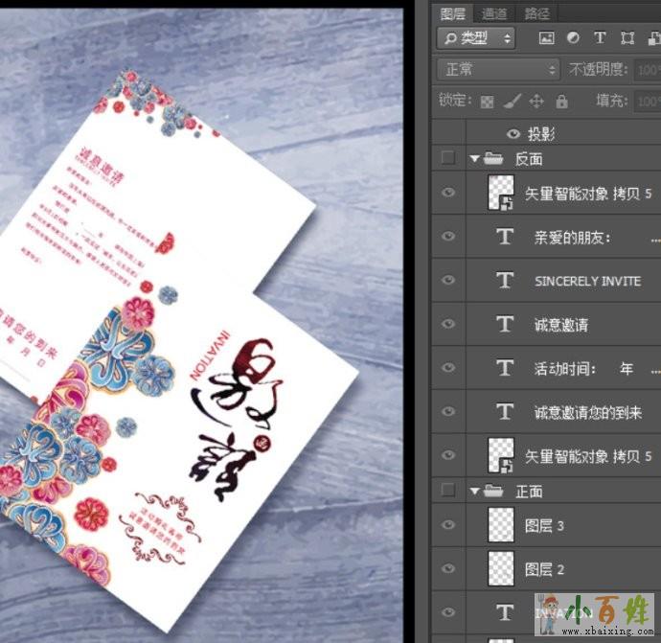Filter layers by shape type
The image size is (661, 643).
coord(627,38)
